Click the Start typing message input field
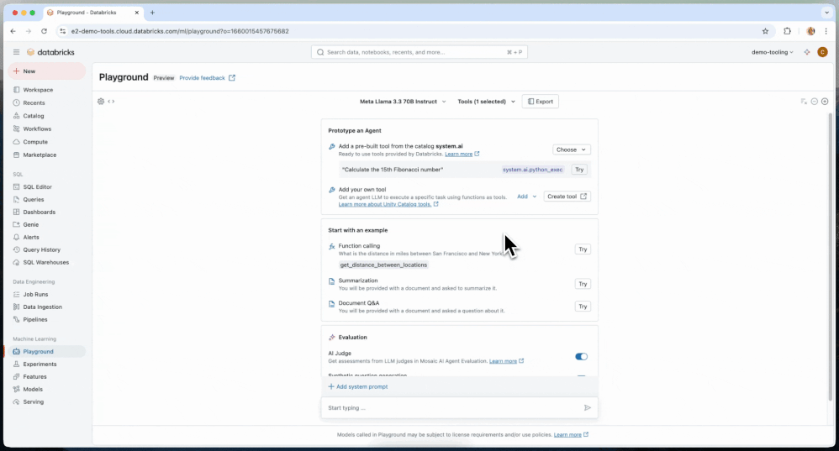The height and width of the screenshot is (451, 839). click(x=450, y=408)
